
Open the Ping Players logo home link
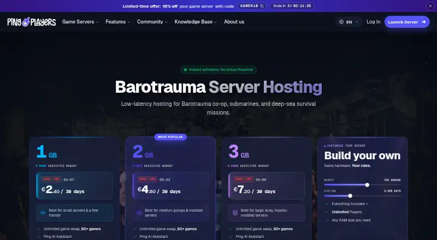coord(32,22)
